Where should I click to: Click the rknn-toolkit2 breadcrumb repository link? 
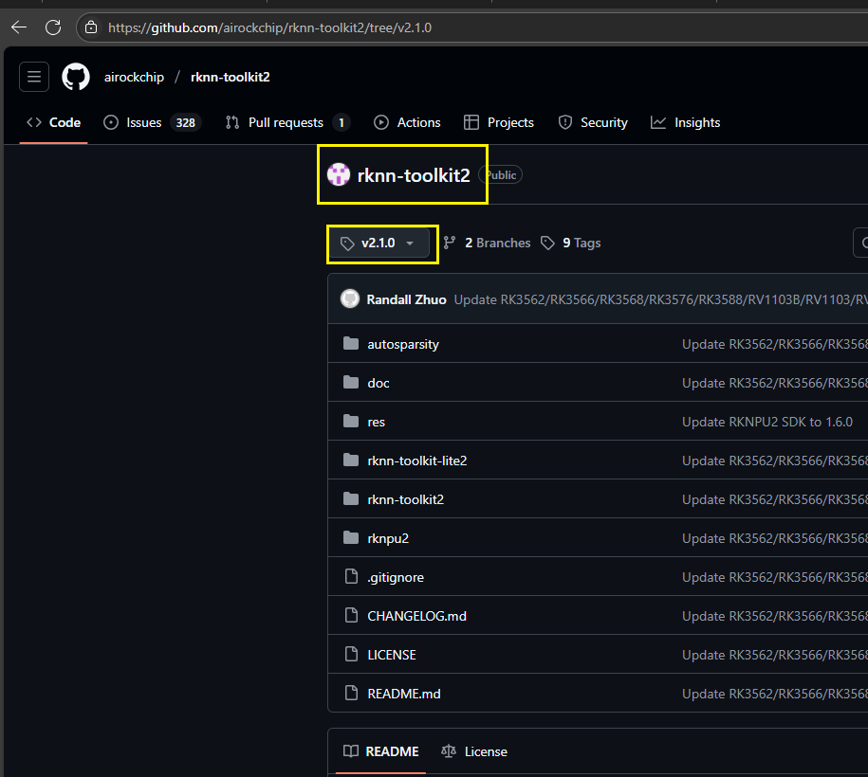(231, 77)
